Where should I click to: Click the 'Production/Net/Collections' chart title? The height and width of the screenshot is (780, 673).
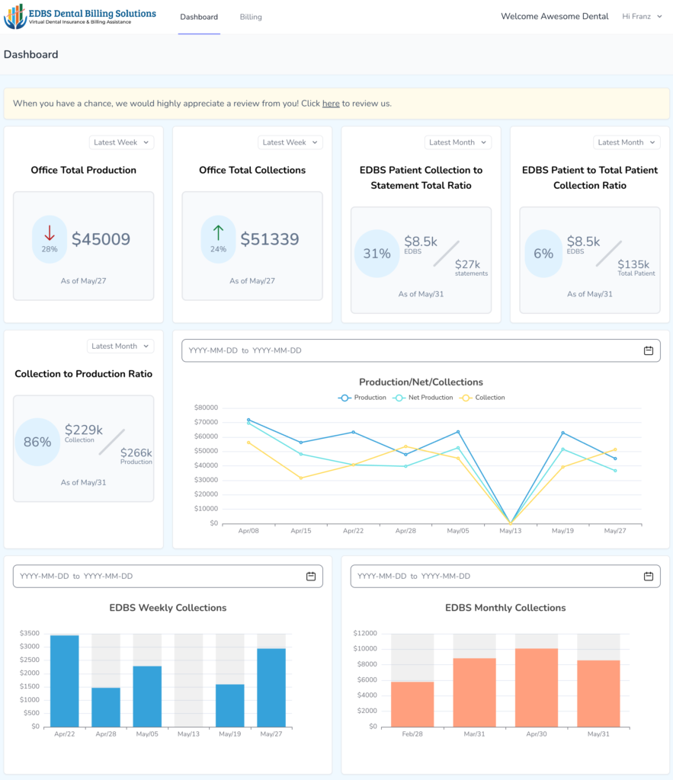pyautogui.click(x=421, y=382)
